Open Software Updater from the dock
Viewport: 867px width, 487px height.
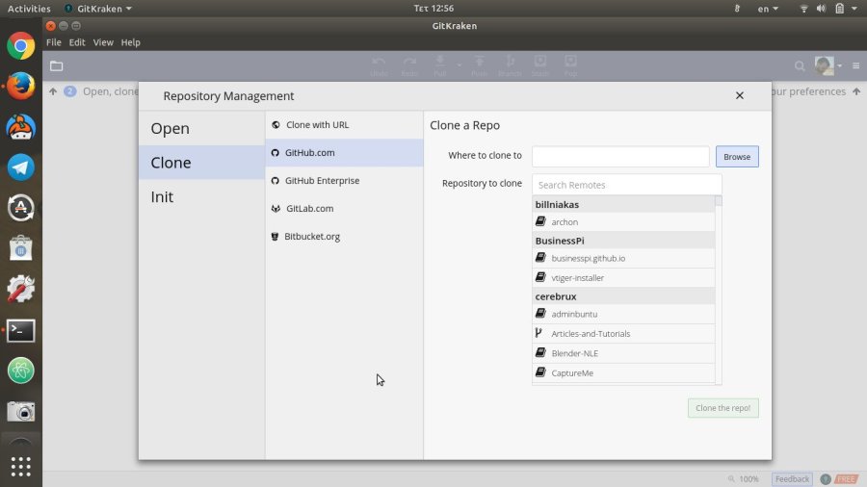pyautogui.click(x=21, y=208)
